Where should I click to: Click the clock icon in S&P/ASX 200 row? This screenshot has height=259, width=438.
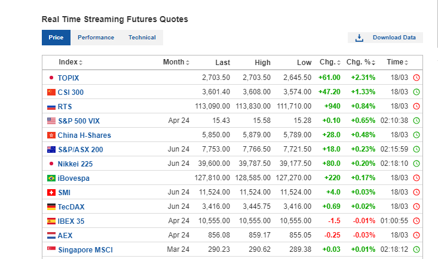(416, 149)
